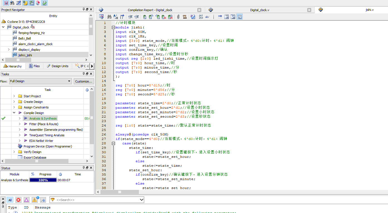This screenshot has height=213, width=388.
Task: Toggle bookmark in the editor toolbar
Action: coord(145,17)
